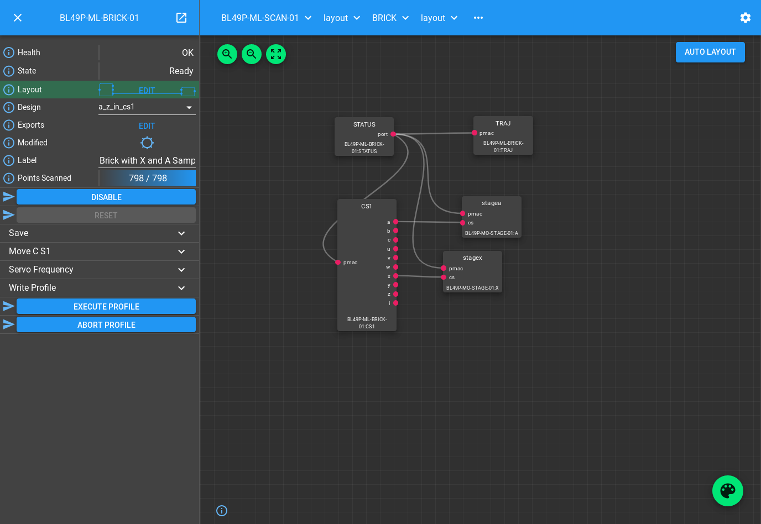The image size is (761, 524).
Task: Click the Points Scanned progress bar
Action: pos(148,178)
